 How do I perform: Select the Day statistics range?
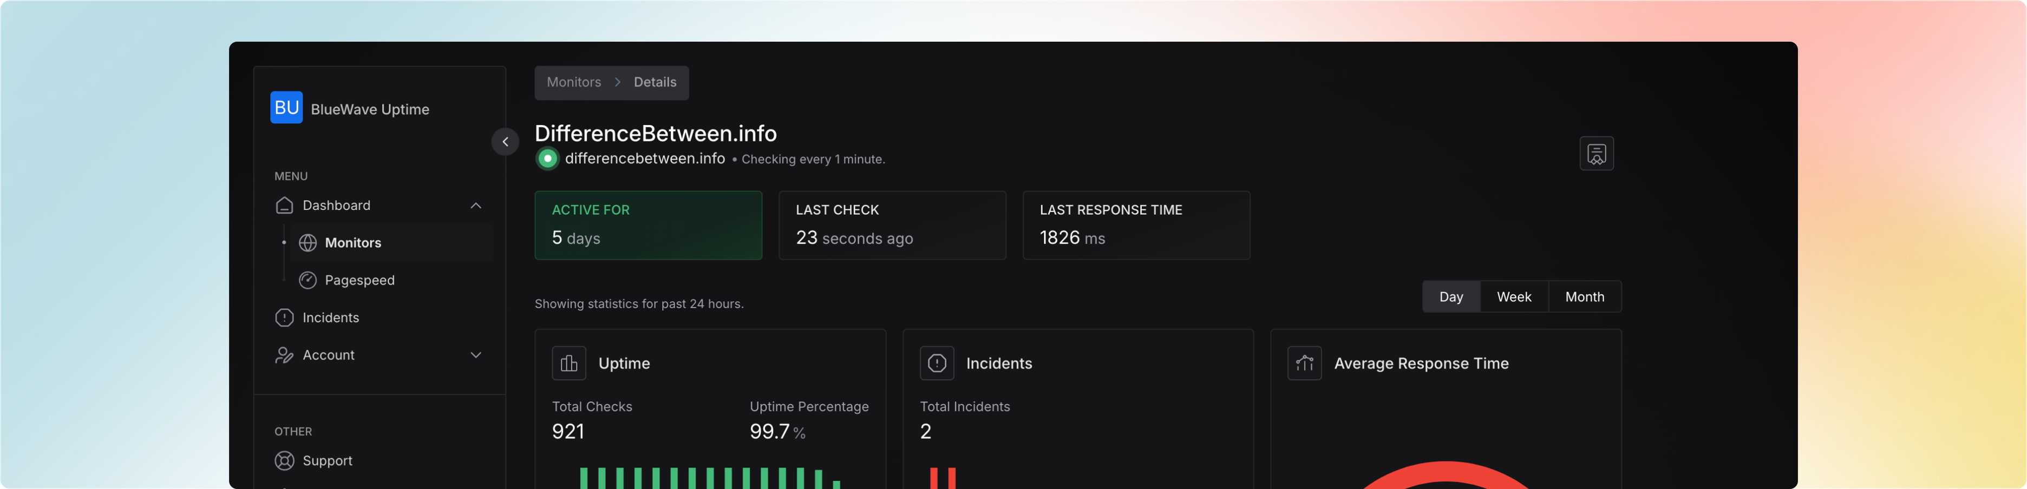coord(1450,297)
